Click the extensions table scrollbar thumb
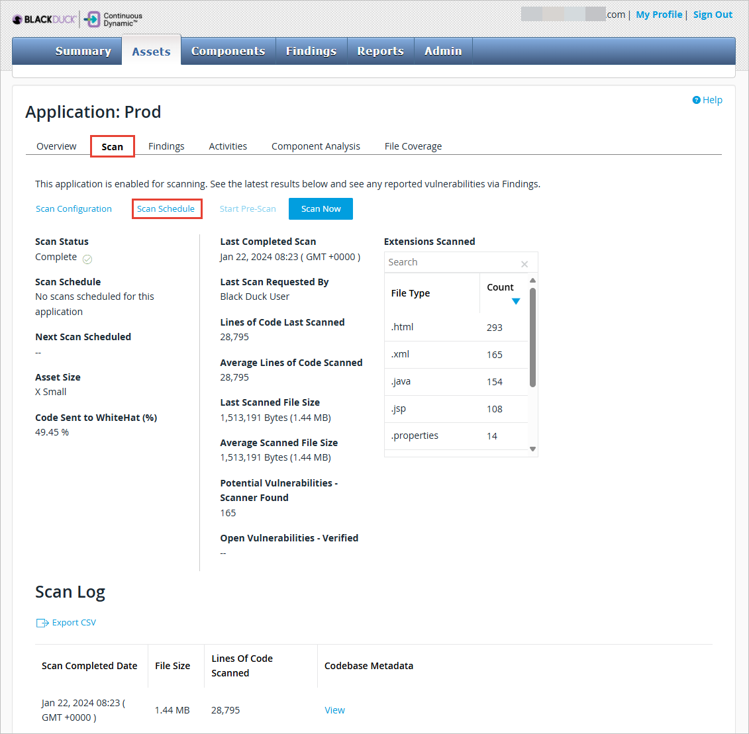The height and width of the screenshot is (734, 749). 532,337
